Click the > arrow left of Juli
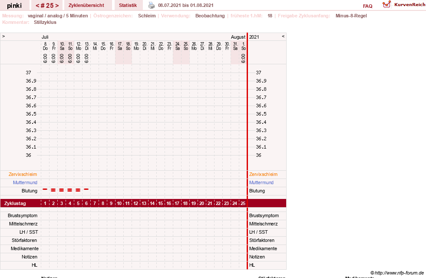 tap(3, 36)
